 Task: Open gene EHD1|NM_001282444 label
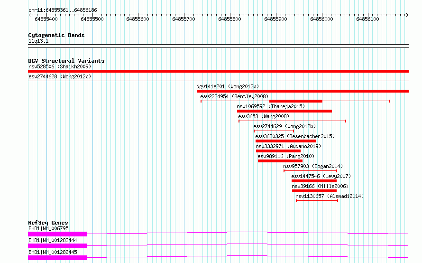(x=53, y=240)
